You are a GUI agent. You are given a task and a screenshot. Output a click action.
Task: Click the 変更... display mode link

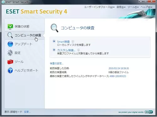(27, 112)
